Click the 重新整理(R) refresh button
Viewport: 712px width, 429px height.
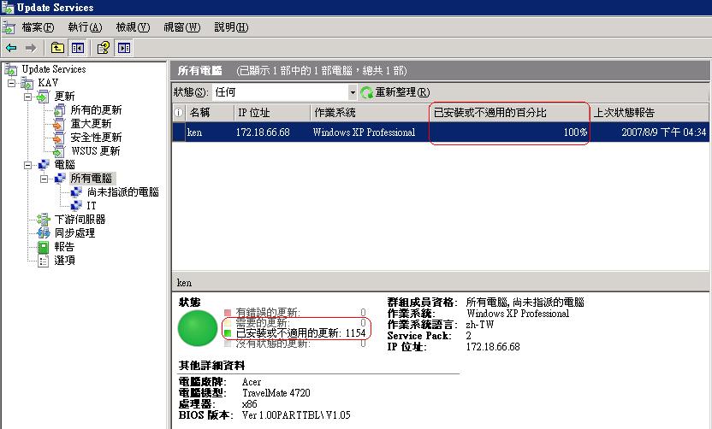[395, 92]
